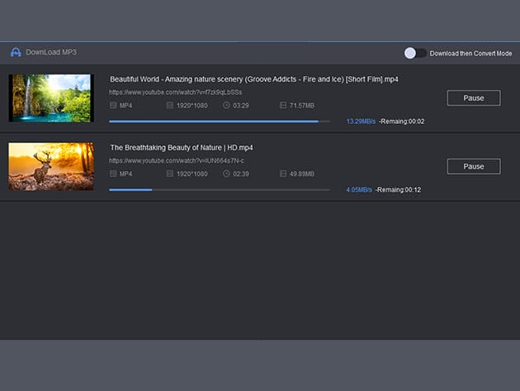Click the clock icon next to 03:29
Image resolution: width=520 pixels, height=391 pixels.
tap(226, 105)
